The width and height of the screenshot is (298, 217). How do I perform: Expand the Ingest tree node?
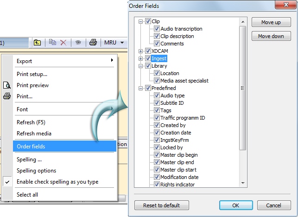pyautogui.click(x=140, y=58)
